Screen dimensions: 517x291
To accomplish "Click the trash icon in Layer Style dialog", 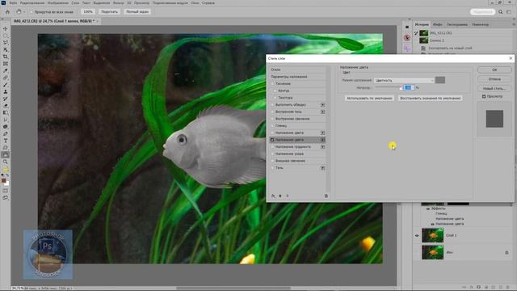I will point(326,196).
